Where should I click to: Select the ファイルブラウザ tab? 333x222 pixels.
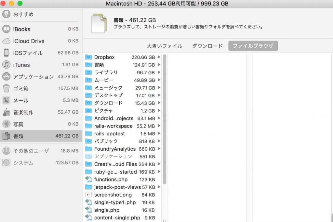[x=253, y=46]
